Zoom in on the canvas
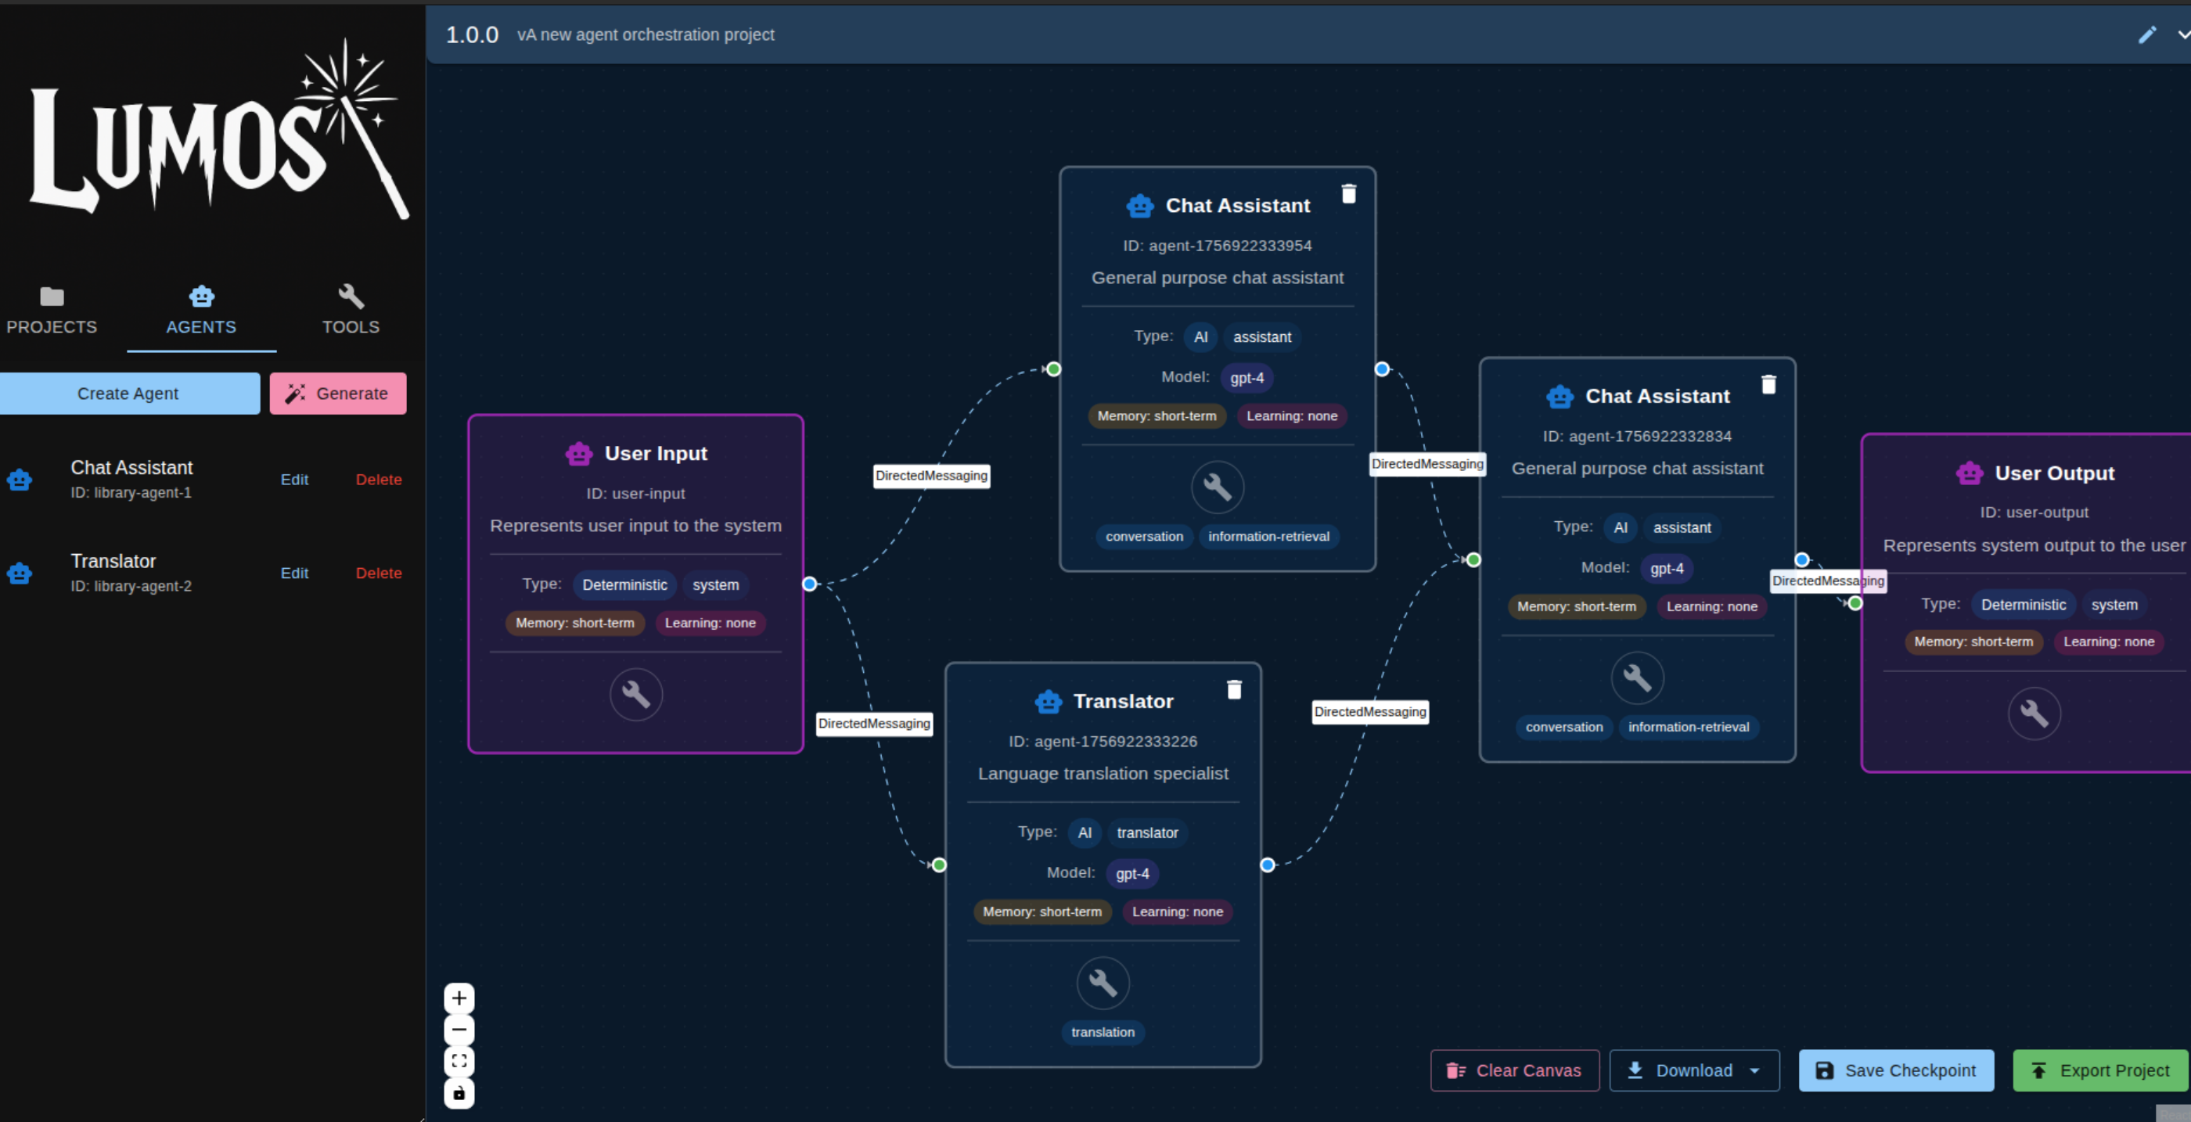Screen dimensions: 2191x1122 [x=459, y=998]
